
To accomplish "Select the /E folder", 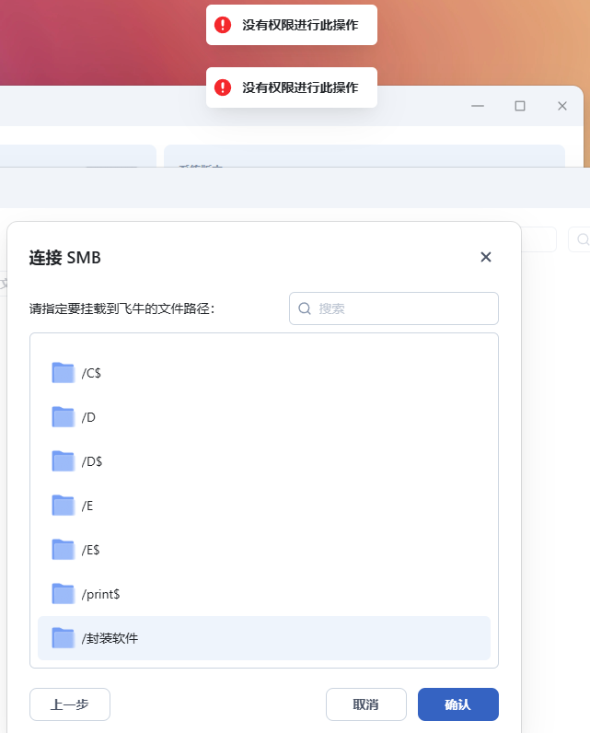I will 264,506.
